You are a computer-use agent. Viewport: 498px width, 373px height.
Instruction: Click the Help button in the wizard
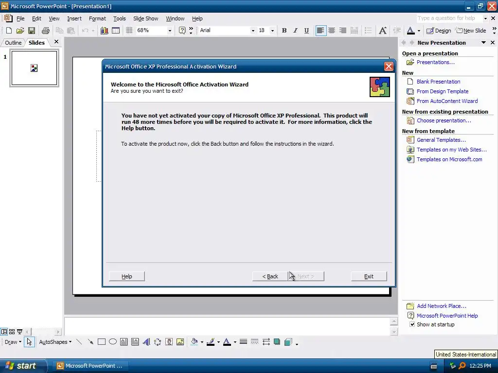point(127,276)
